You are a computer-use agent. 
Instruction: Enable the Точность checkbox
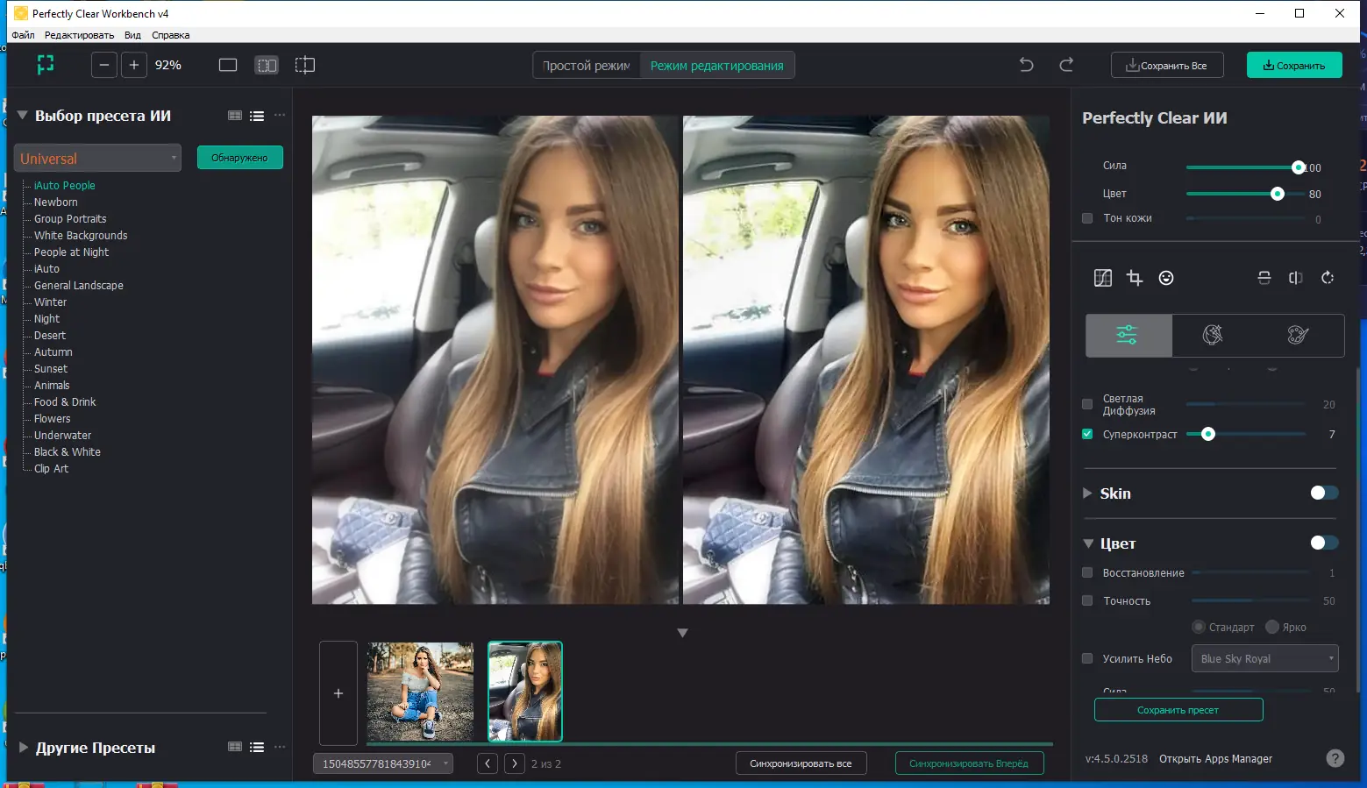pos(1087,600)
